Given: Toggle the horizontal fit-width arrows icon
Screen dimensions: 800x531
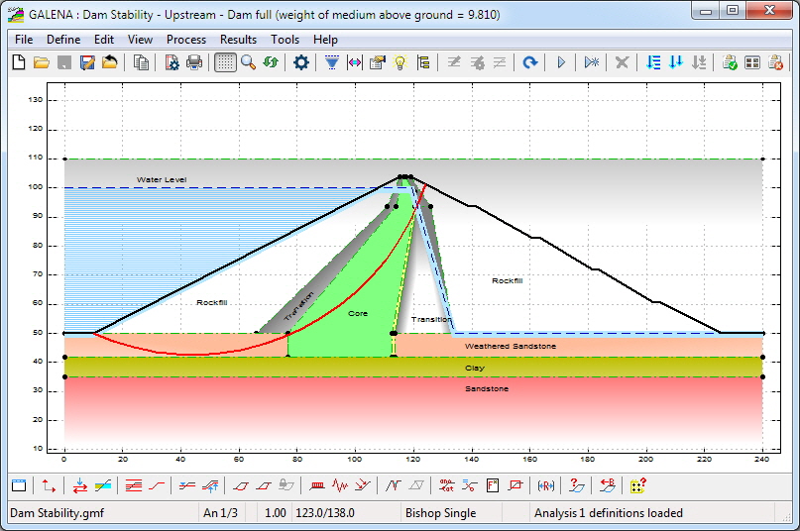Looking at the screenshot, I should click(x=355, y=62).
